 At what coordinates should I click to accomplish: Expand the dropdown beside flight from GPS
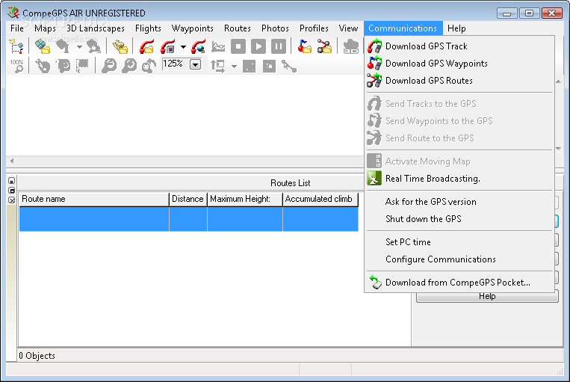click(x=184, y=47)
